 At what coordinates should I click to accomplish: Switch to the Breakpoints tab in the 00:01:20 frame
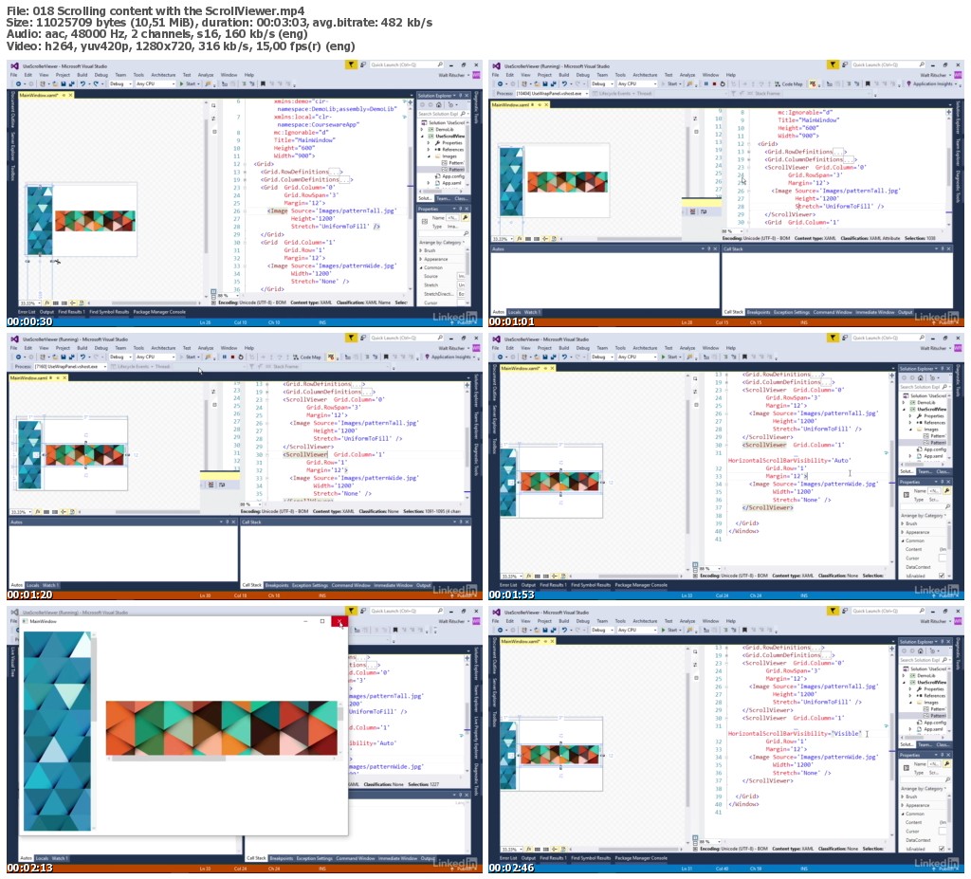click(x=277, y=585)
